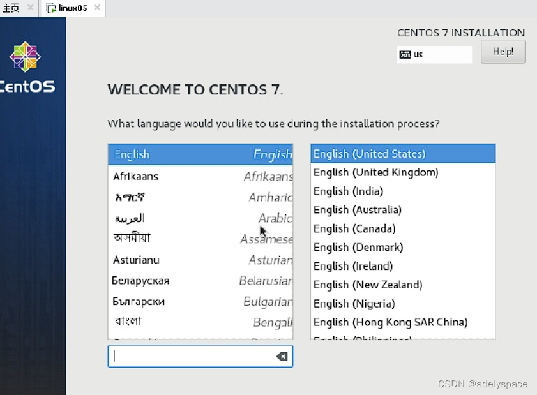Click the Help! button
Viewport: 537px width, 395px height.
503,52
